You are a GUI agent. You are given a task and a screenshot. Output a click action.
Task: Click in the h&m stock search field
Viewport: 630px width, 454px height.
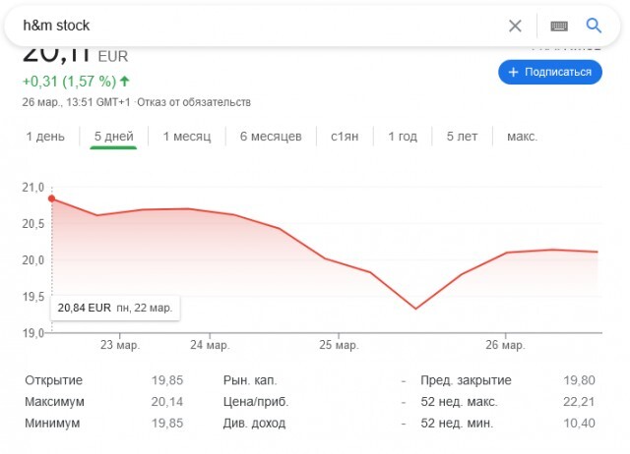point(246,26)
